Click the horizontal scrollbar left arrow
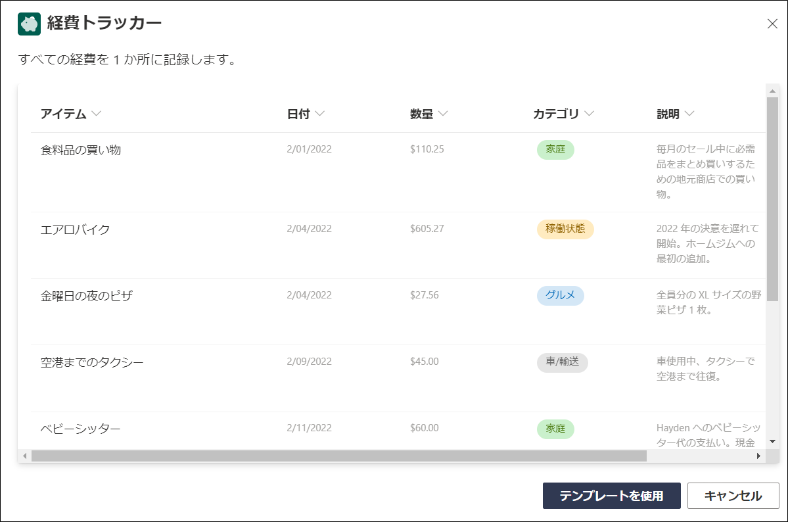 click(x=24, y=456)
